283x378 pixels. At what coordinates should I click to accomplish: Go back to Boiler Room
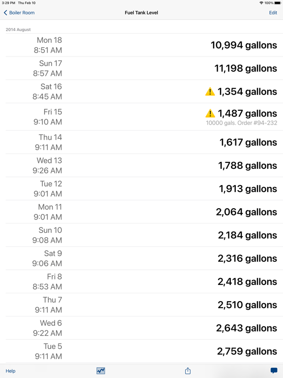19,12
